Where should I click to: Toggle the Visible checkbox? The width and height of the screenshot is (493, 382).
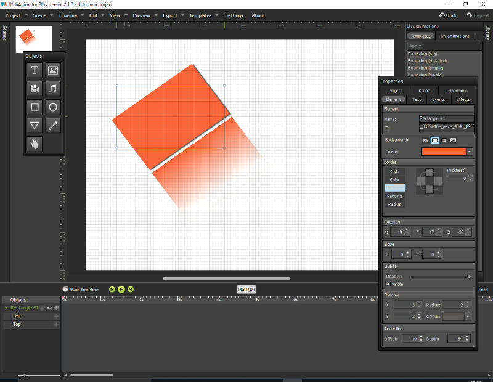[x=388, y=284]
